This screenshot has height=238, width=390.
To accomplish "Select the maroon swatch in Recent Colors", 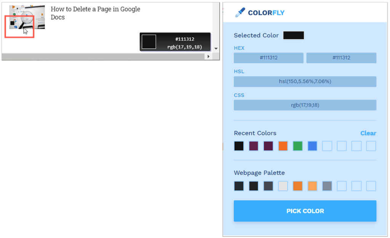I will (x=268, y=146).
